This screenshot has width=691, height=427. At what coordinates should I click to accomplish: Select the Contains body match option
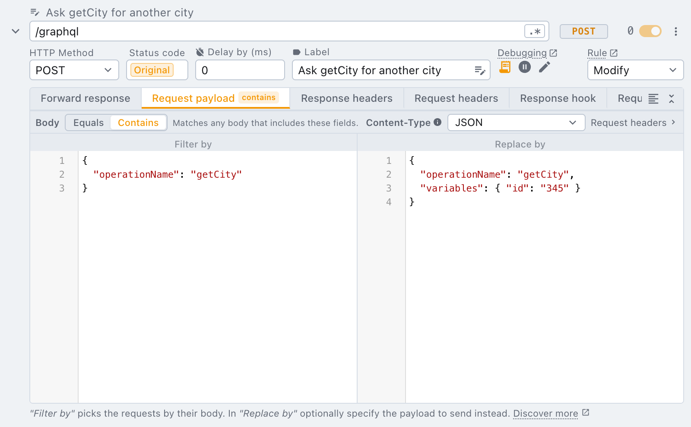coord(138,122)
